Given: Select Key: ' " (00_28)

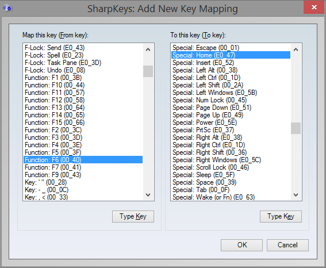Looking at the screenshot, I should tap(83, 182).
